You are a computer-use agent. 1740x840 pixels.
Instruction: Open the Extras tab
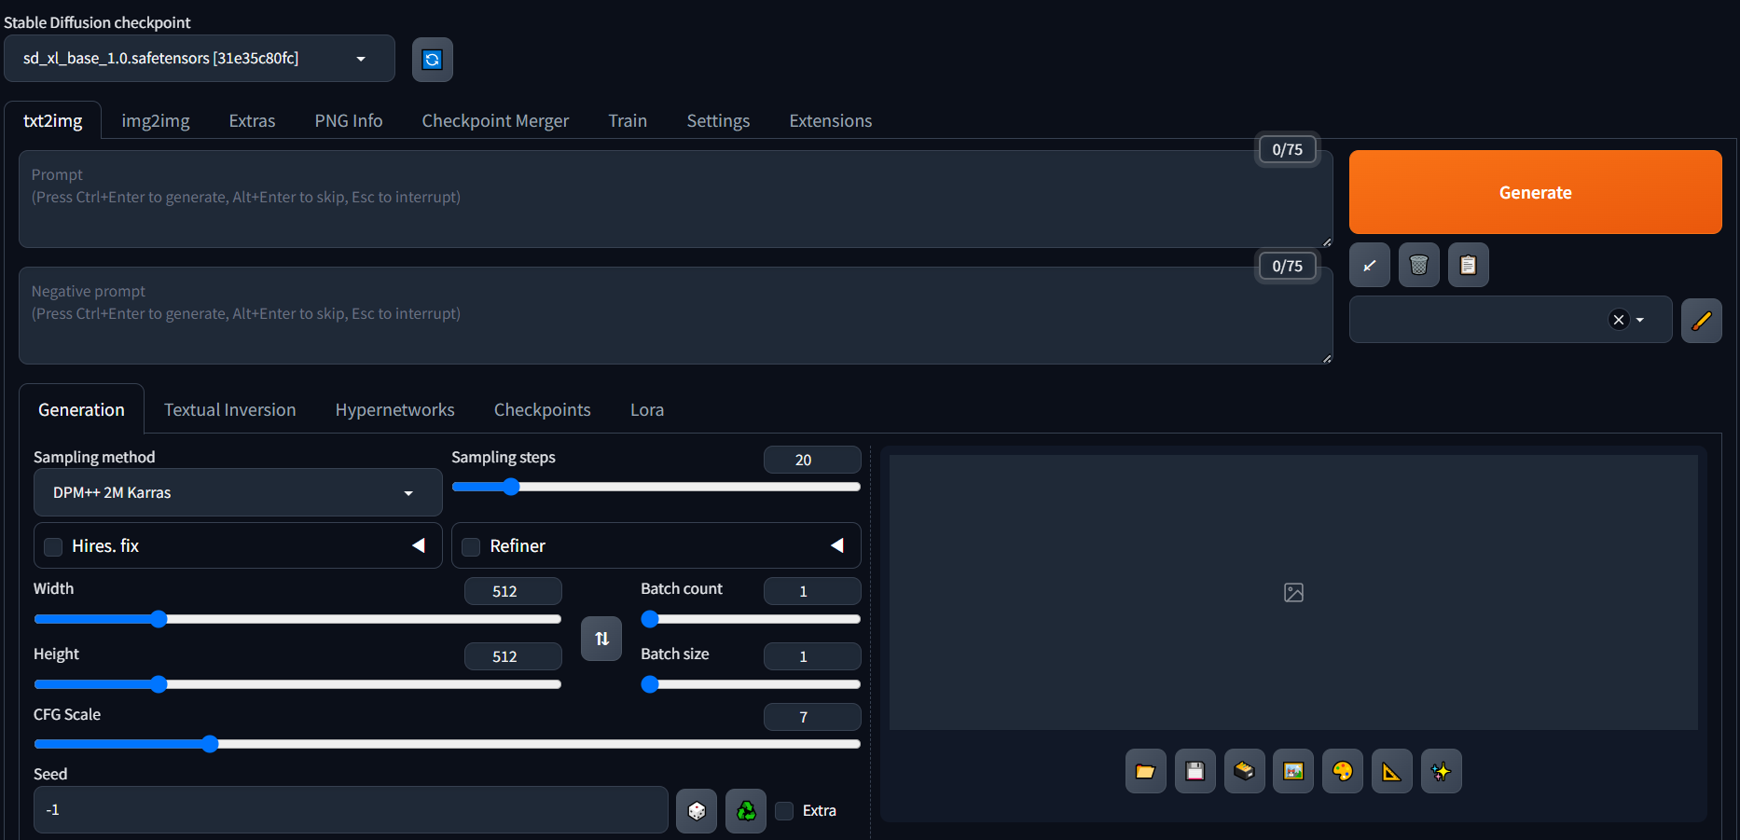click(252, 121)
